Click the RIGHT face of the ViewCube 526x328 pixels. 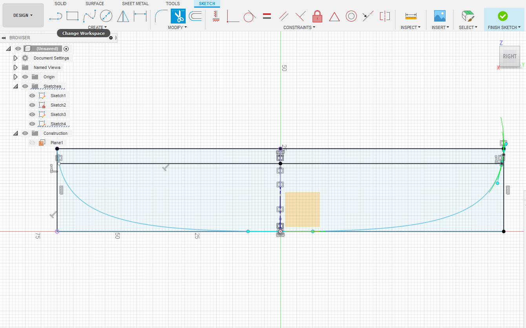pyautogui.click(x=510, y=56)
